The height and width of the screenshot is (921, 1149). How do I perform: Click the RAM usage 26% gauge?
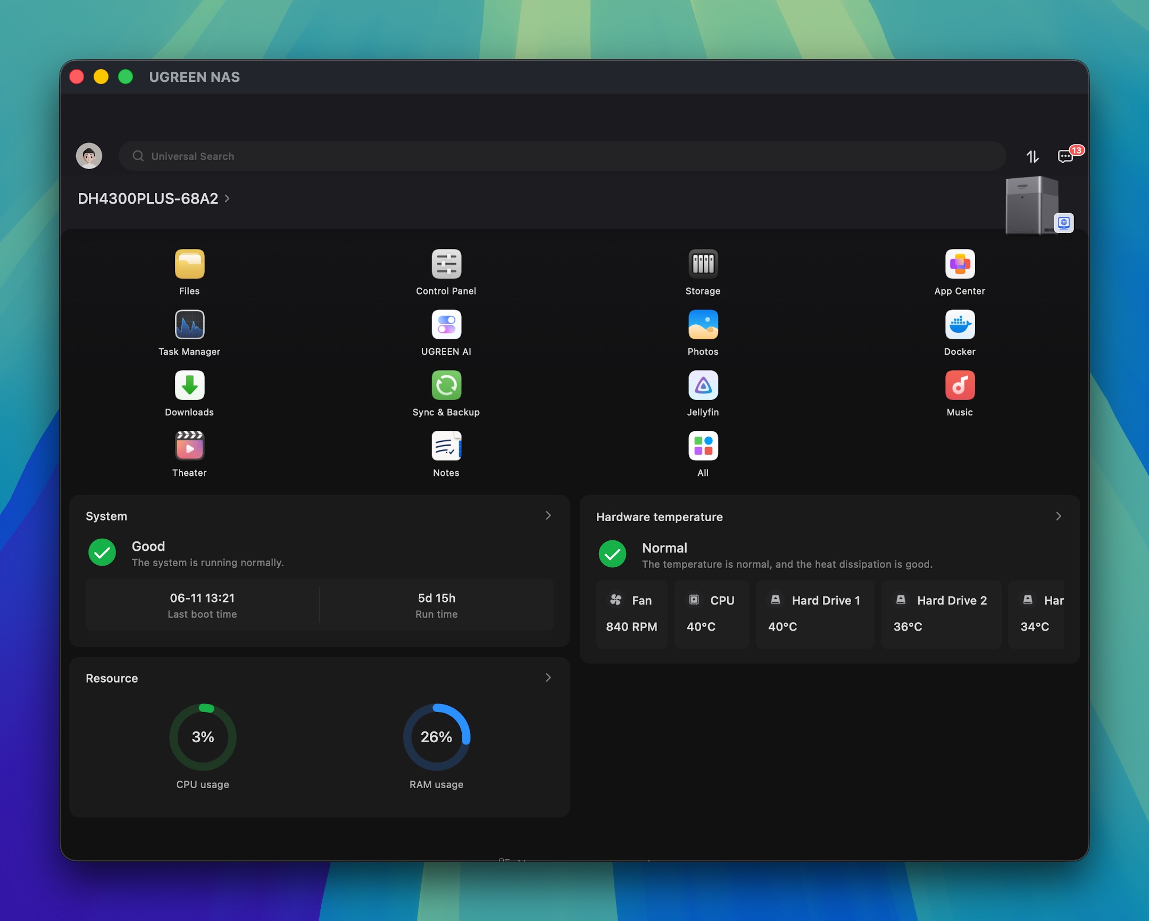pos(437,737)
